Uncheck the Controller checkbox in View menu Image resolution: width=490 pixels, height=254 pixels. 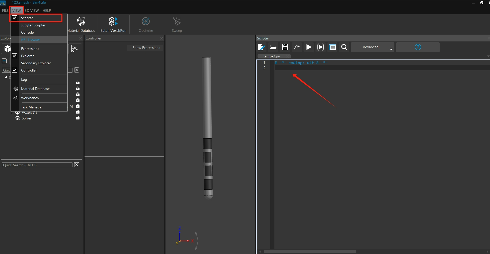point(15,70)
